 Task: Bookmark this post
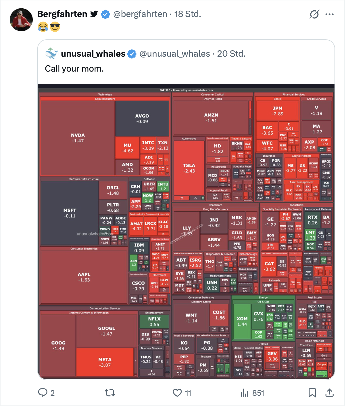point(312,392)
